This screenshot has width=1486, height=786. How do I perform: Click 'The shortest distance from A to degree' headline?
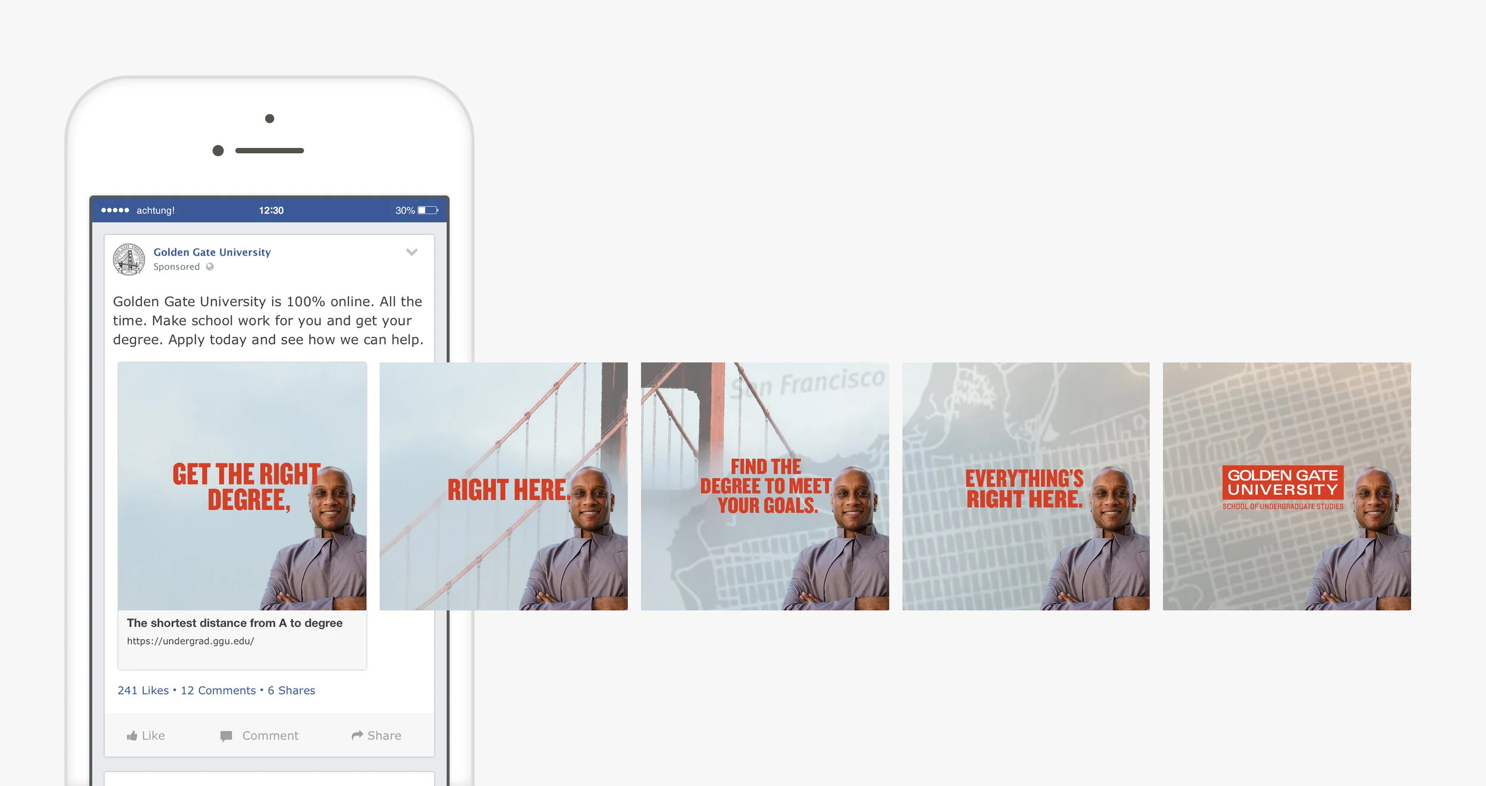tap(234, 623)
